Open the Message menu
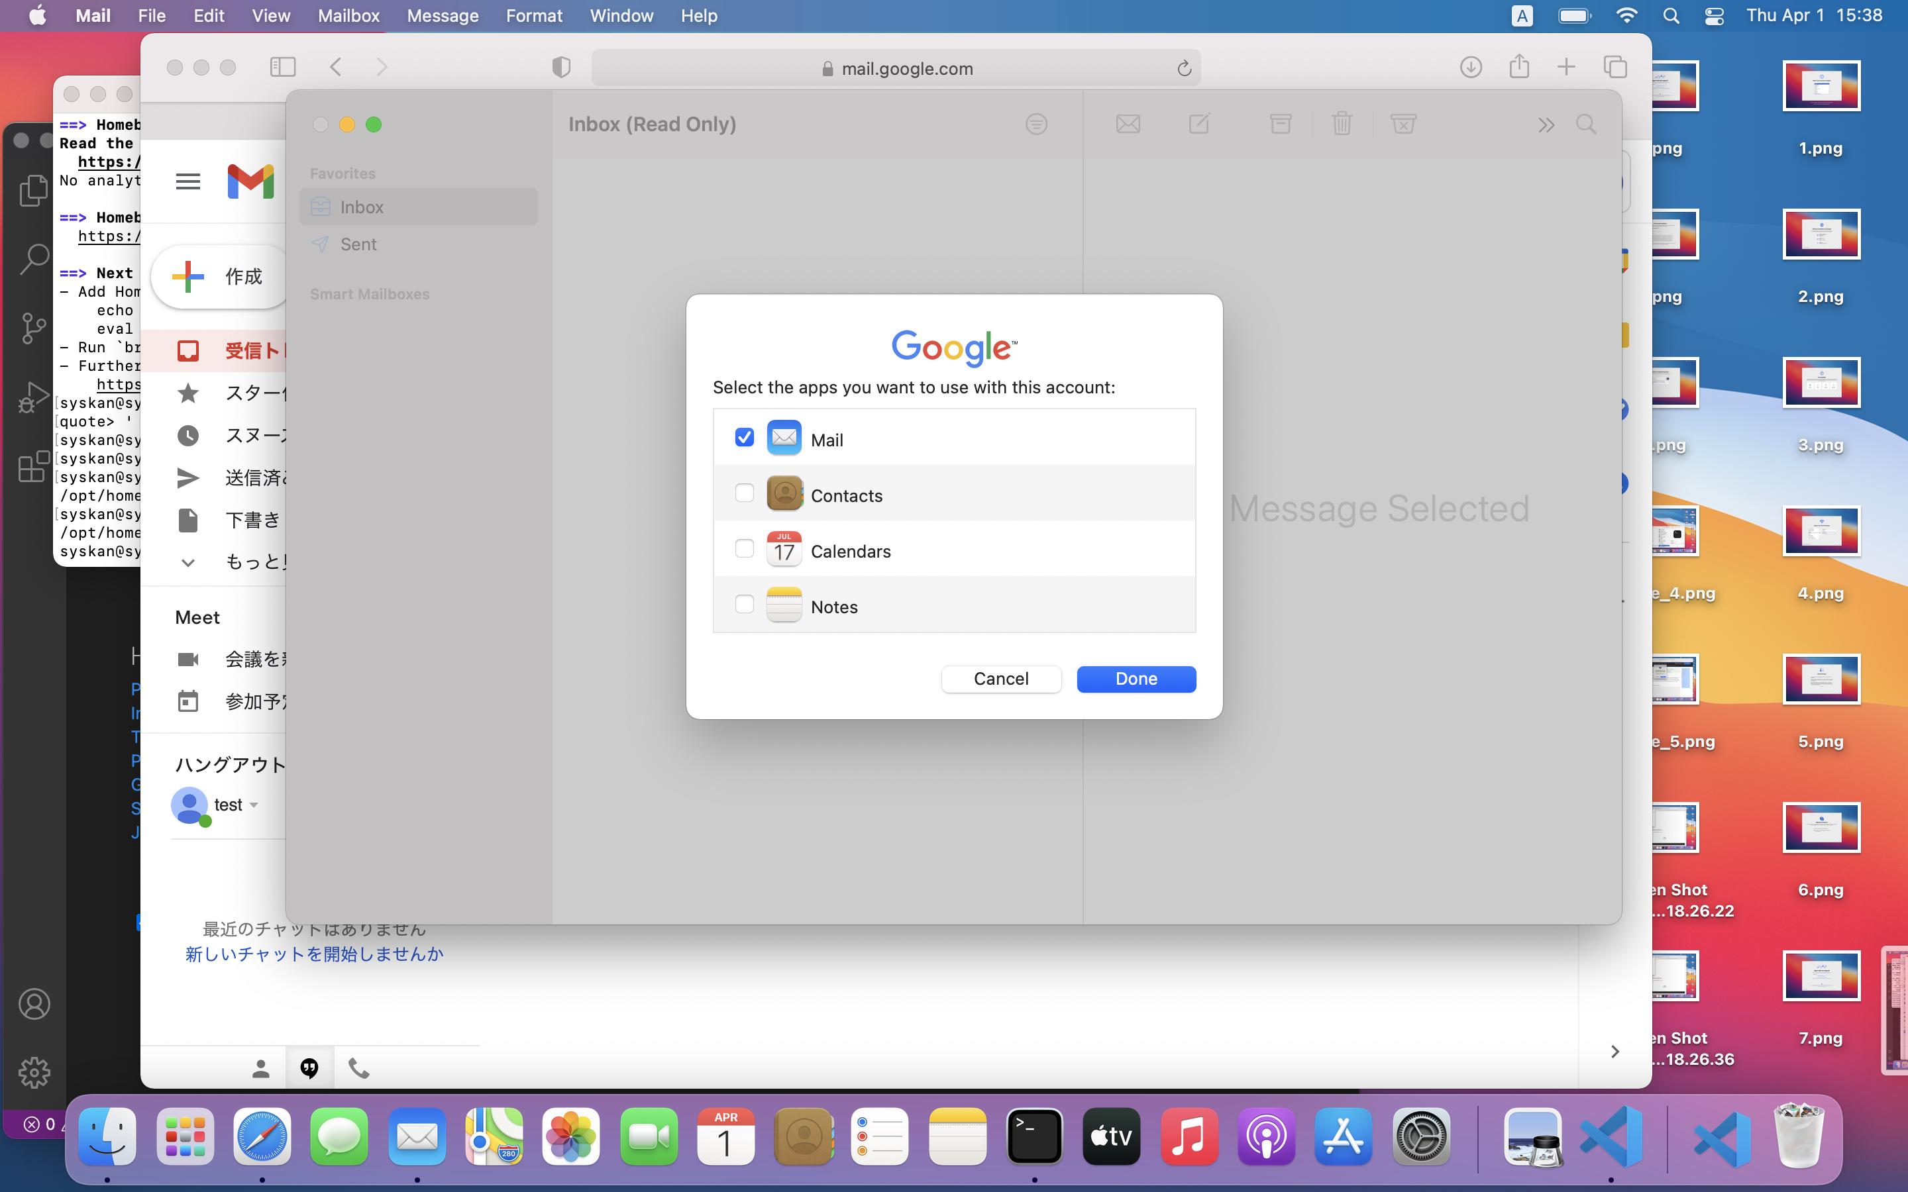Viewport: 1908px width, 1192px height. (x=443, y=16)
